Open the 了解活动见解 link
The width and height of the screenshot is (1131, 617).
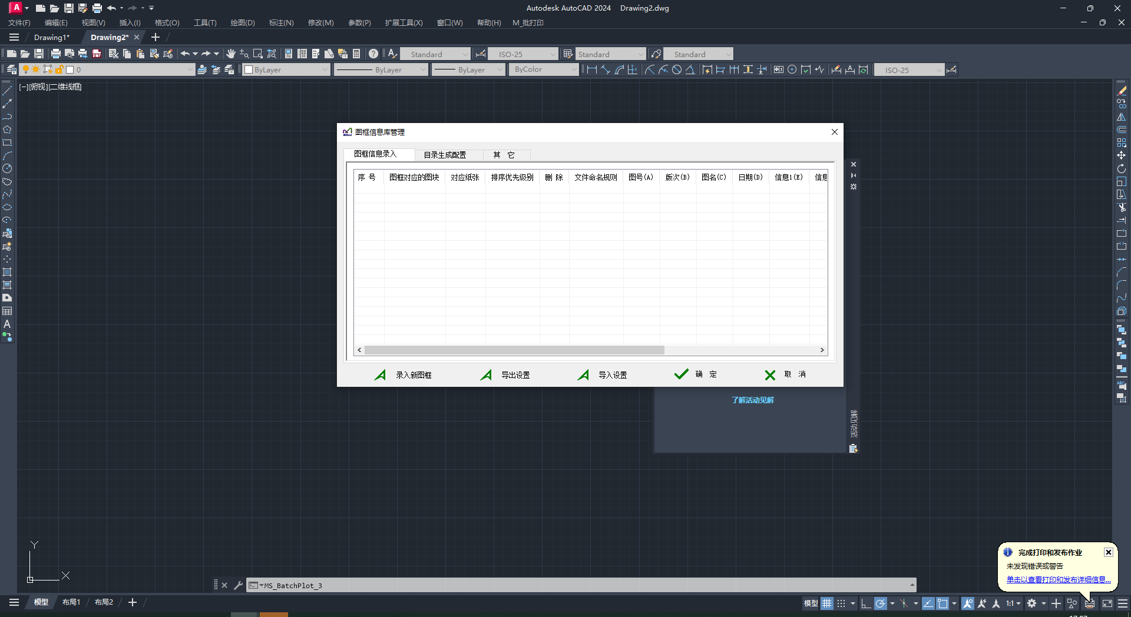[752, 400]
